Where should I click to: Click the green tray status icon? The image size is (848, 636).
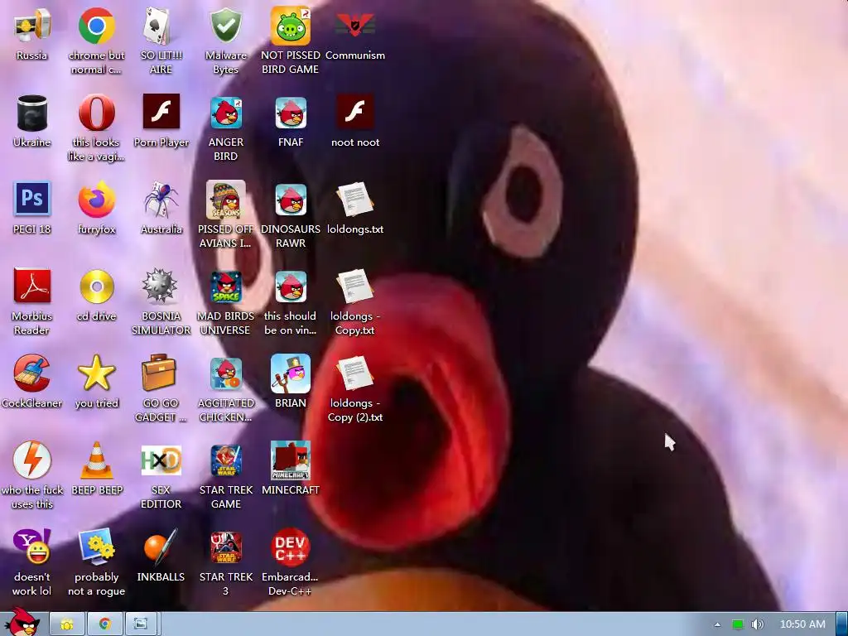tap(738, 624)
